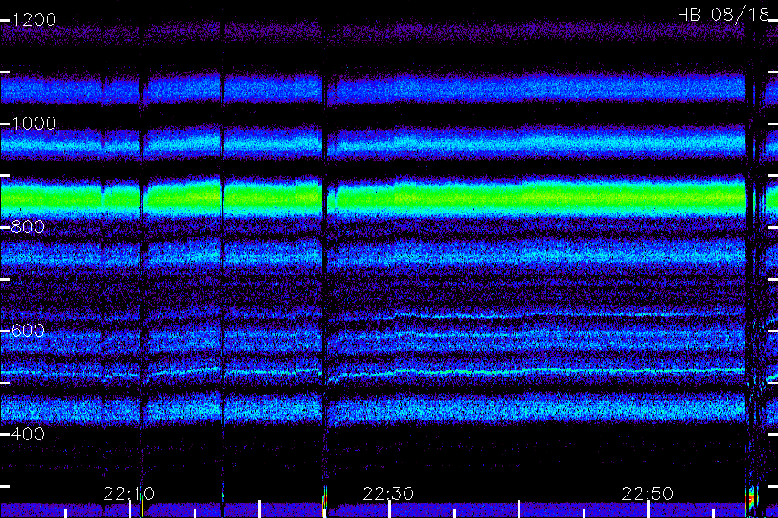
Task: Click the 1000 frequency axis label
Action: pyautogui.click(x=34, y=123)
